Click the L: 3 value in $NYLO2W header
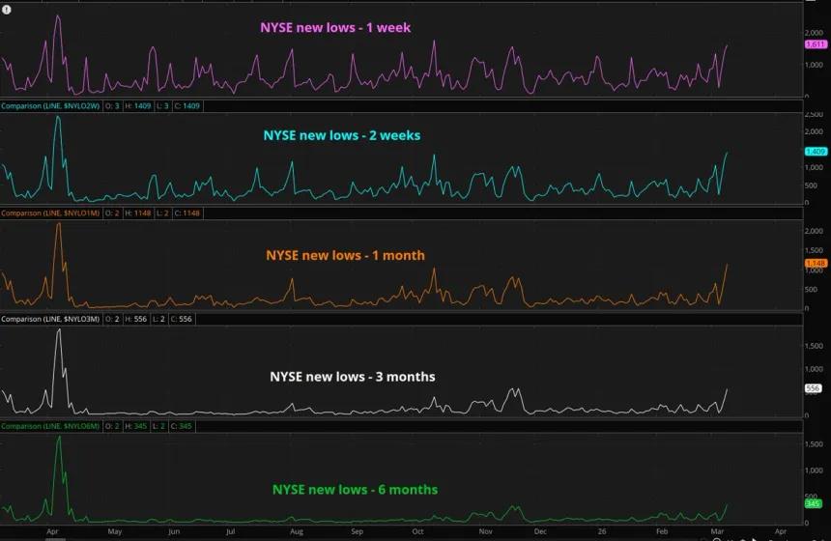This screenshot has width=831, height=541. 162,106
